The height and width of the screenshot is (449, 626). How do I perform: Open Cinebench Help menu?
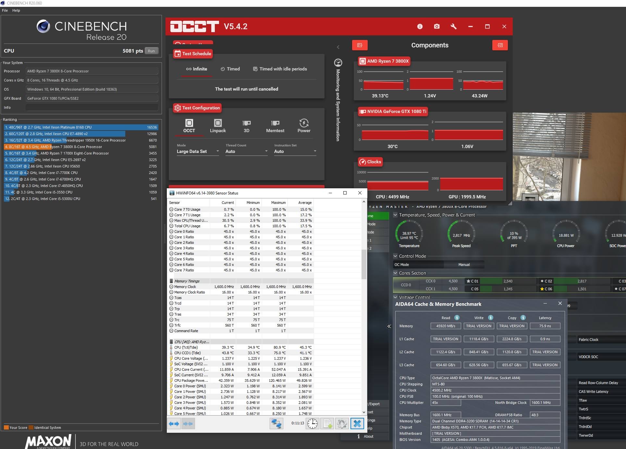(x=16, y=10)
